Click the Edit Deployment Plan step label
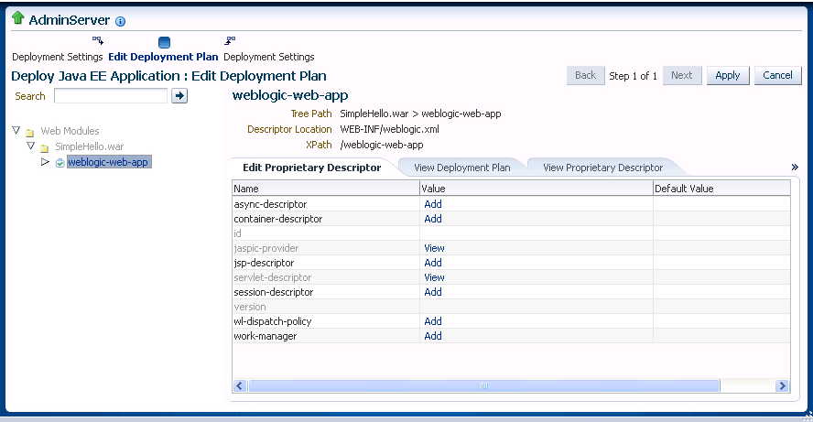The width and height of the screenshot is (813, 422). pos(163,57)
